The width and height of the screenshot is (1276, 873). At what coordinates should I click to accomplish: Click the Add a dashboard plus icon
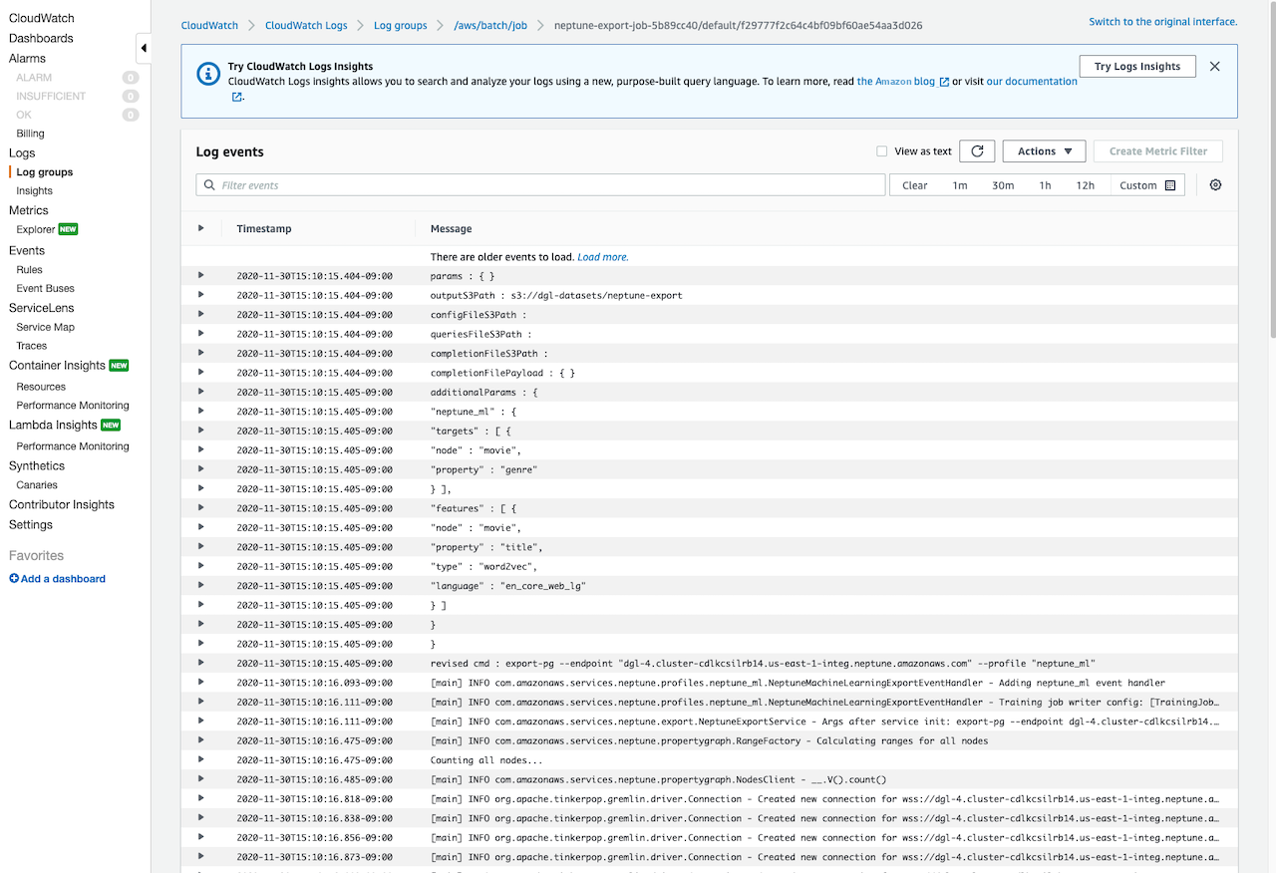(x=14, y=579)
